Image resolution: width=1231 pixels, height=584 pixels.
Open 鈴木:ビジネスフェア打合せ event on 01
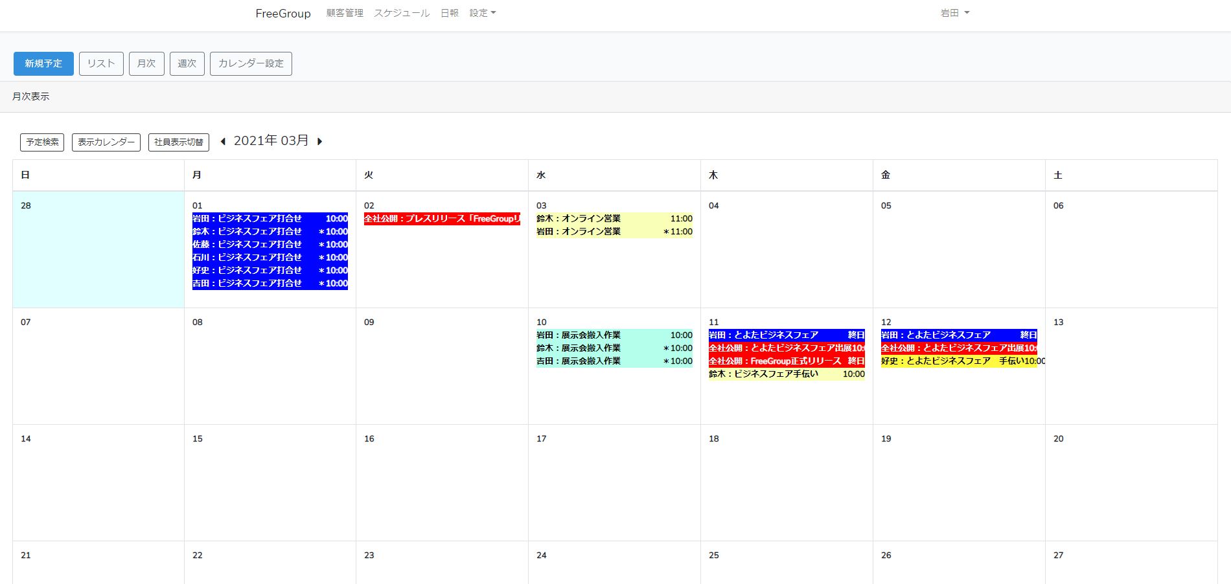coord(270,232)
